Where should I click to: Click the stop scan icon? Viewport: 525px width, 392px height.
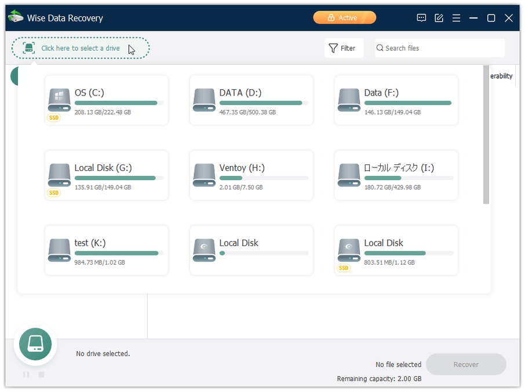tap(42, 375)
